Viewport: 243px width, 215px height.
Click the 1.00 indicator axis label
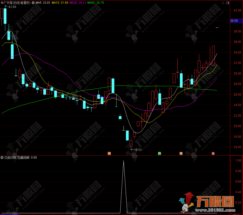[x=238, y=161]
